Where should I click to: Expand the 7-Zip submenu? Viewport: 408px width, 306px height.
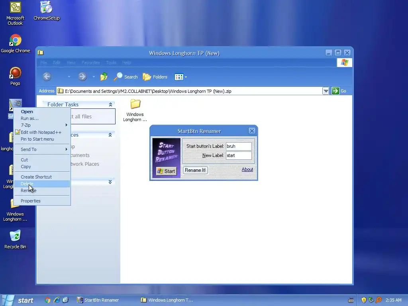(x=42, y=125)
